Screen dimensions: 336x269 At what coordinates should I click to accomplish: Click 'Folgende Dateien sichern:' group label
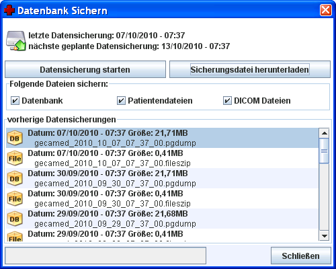pyautogui.click(x=58, y=84)
